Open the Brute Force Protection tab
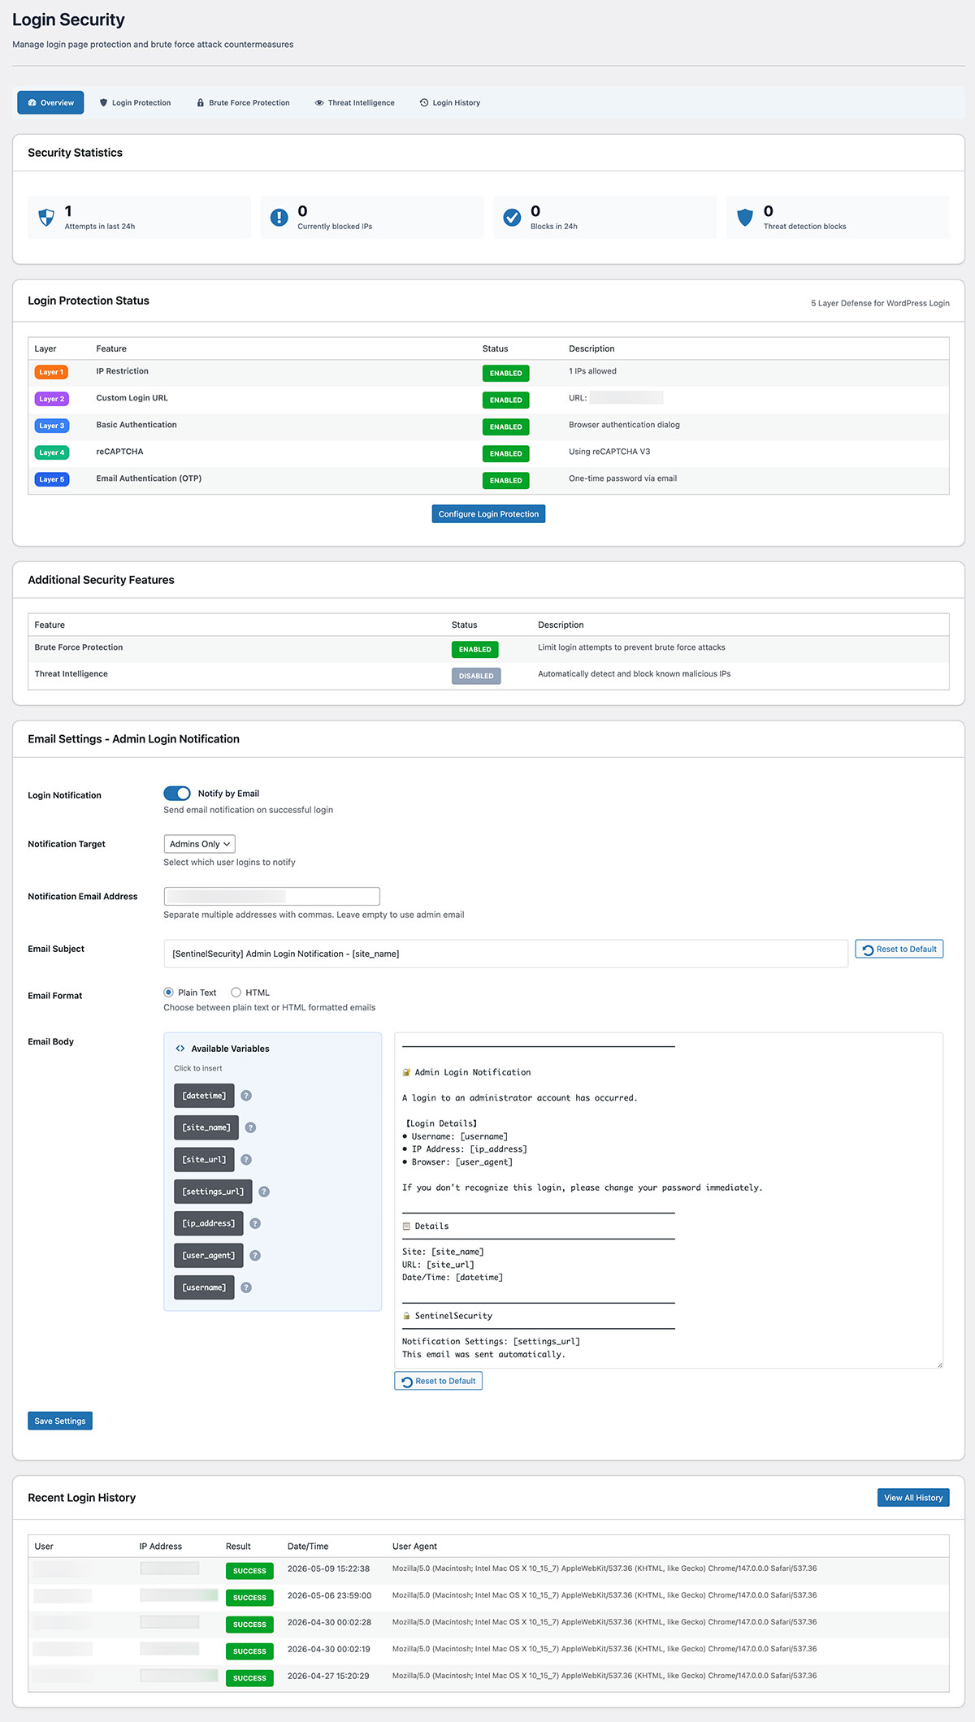This screenshot has width=975, height=1722. [243, 102]
